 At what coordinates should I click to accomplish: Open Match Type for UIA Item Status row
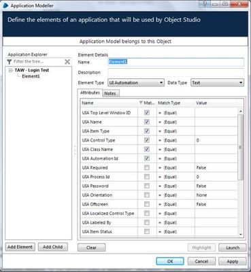175,232
